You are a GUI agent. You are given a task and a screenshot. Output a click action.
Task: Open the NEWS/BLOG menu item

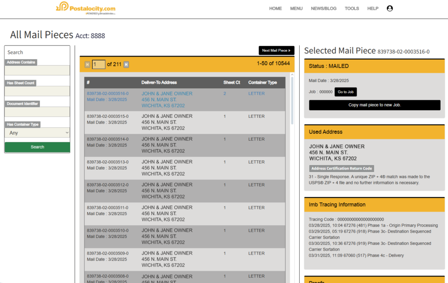pyautogui.click(x=324, y=9)
